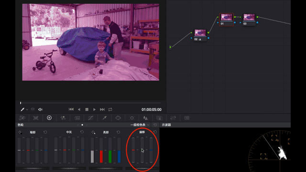Open the Blur palette
Viewport: 306px width, 172px height.
click(x=145, y=118)
